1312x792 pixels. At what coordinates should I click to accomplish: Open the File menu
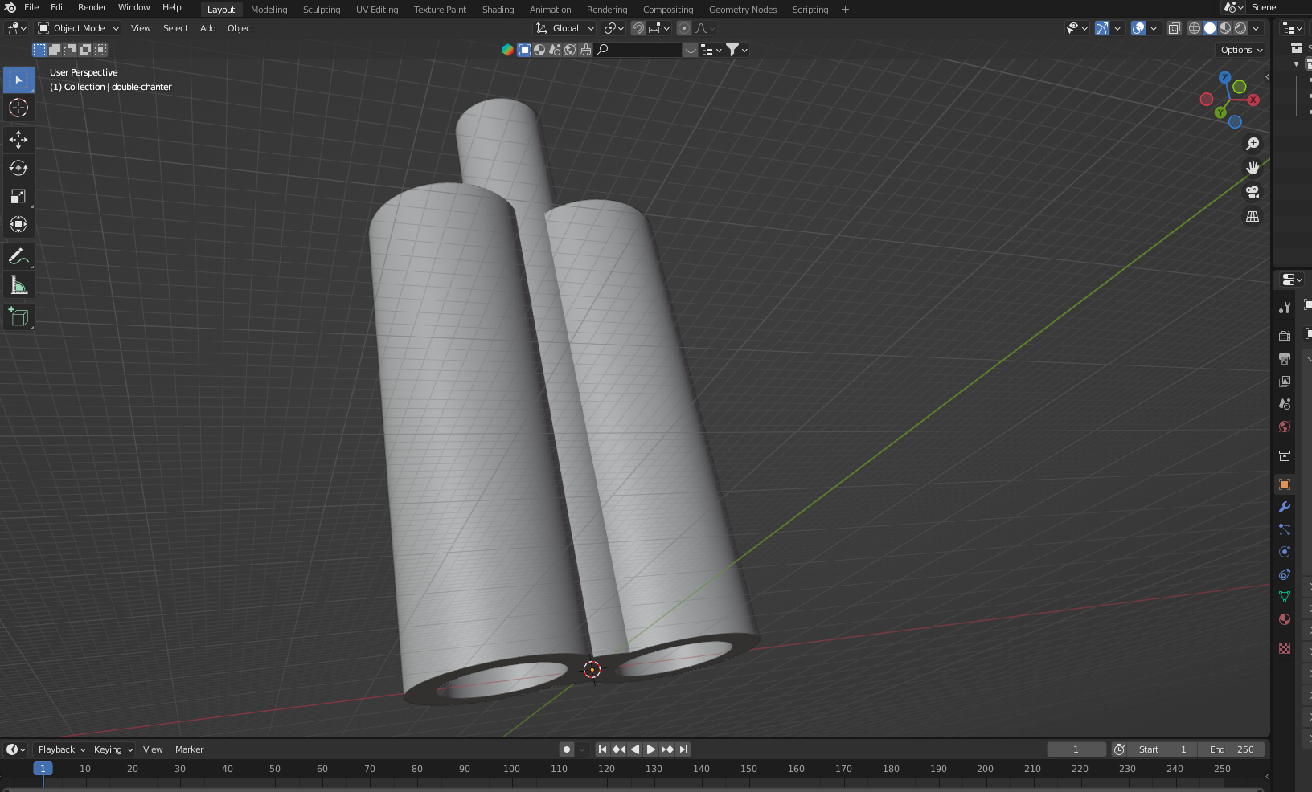point(31,7)
